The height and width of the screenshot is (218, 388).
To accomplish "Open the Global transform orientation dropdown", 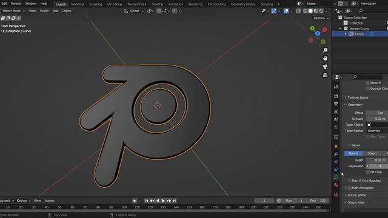I will (x=134, y=11).
